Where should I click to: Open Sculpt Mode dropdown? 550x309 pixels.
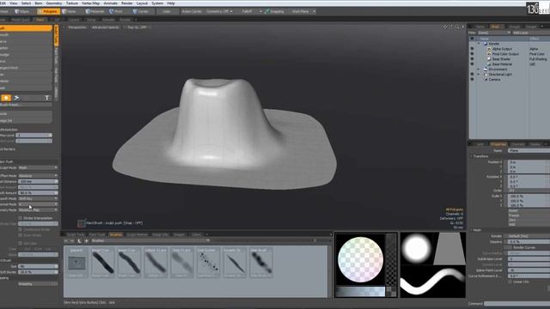[x=38, y=168]
